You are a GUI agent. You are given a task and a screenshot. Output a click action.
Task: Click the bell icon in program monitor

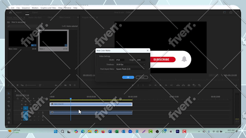[x=184, y=59]
